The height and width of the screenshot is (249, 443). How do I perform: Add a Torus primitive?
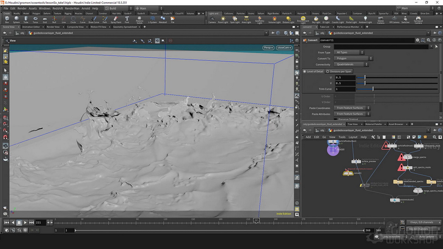pos(35,20)
